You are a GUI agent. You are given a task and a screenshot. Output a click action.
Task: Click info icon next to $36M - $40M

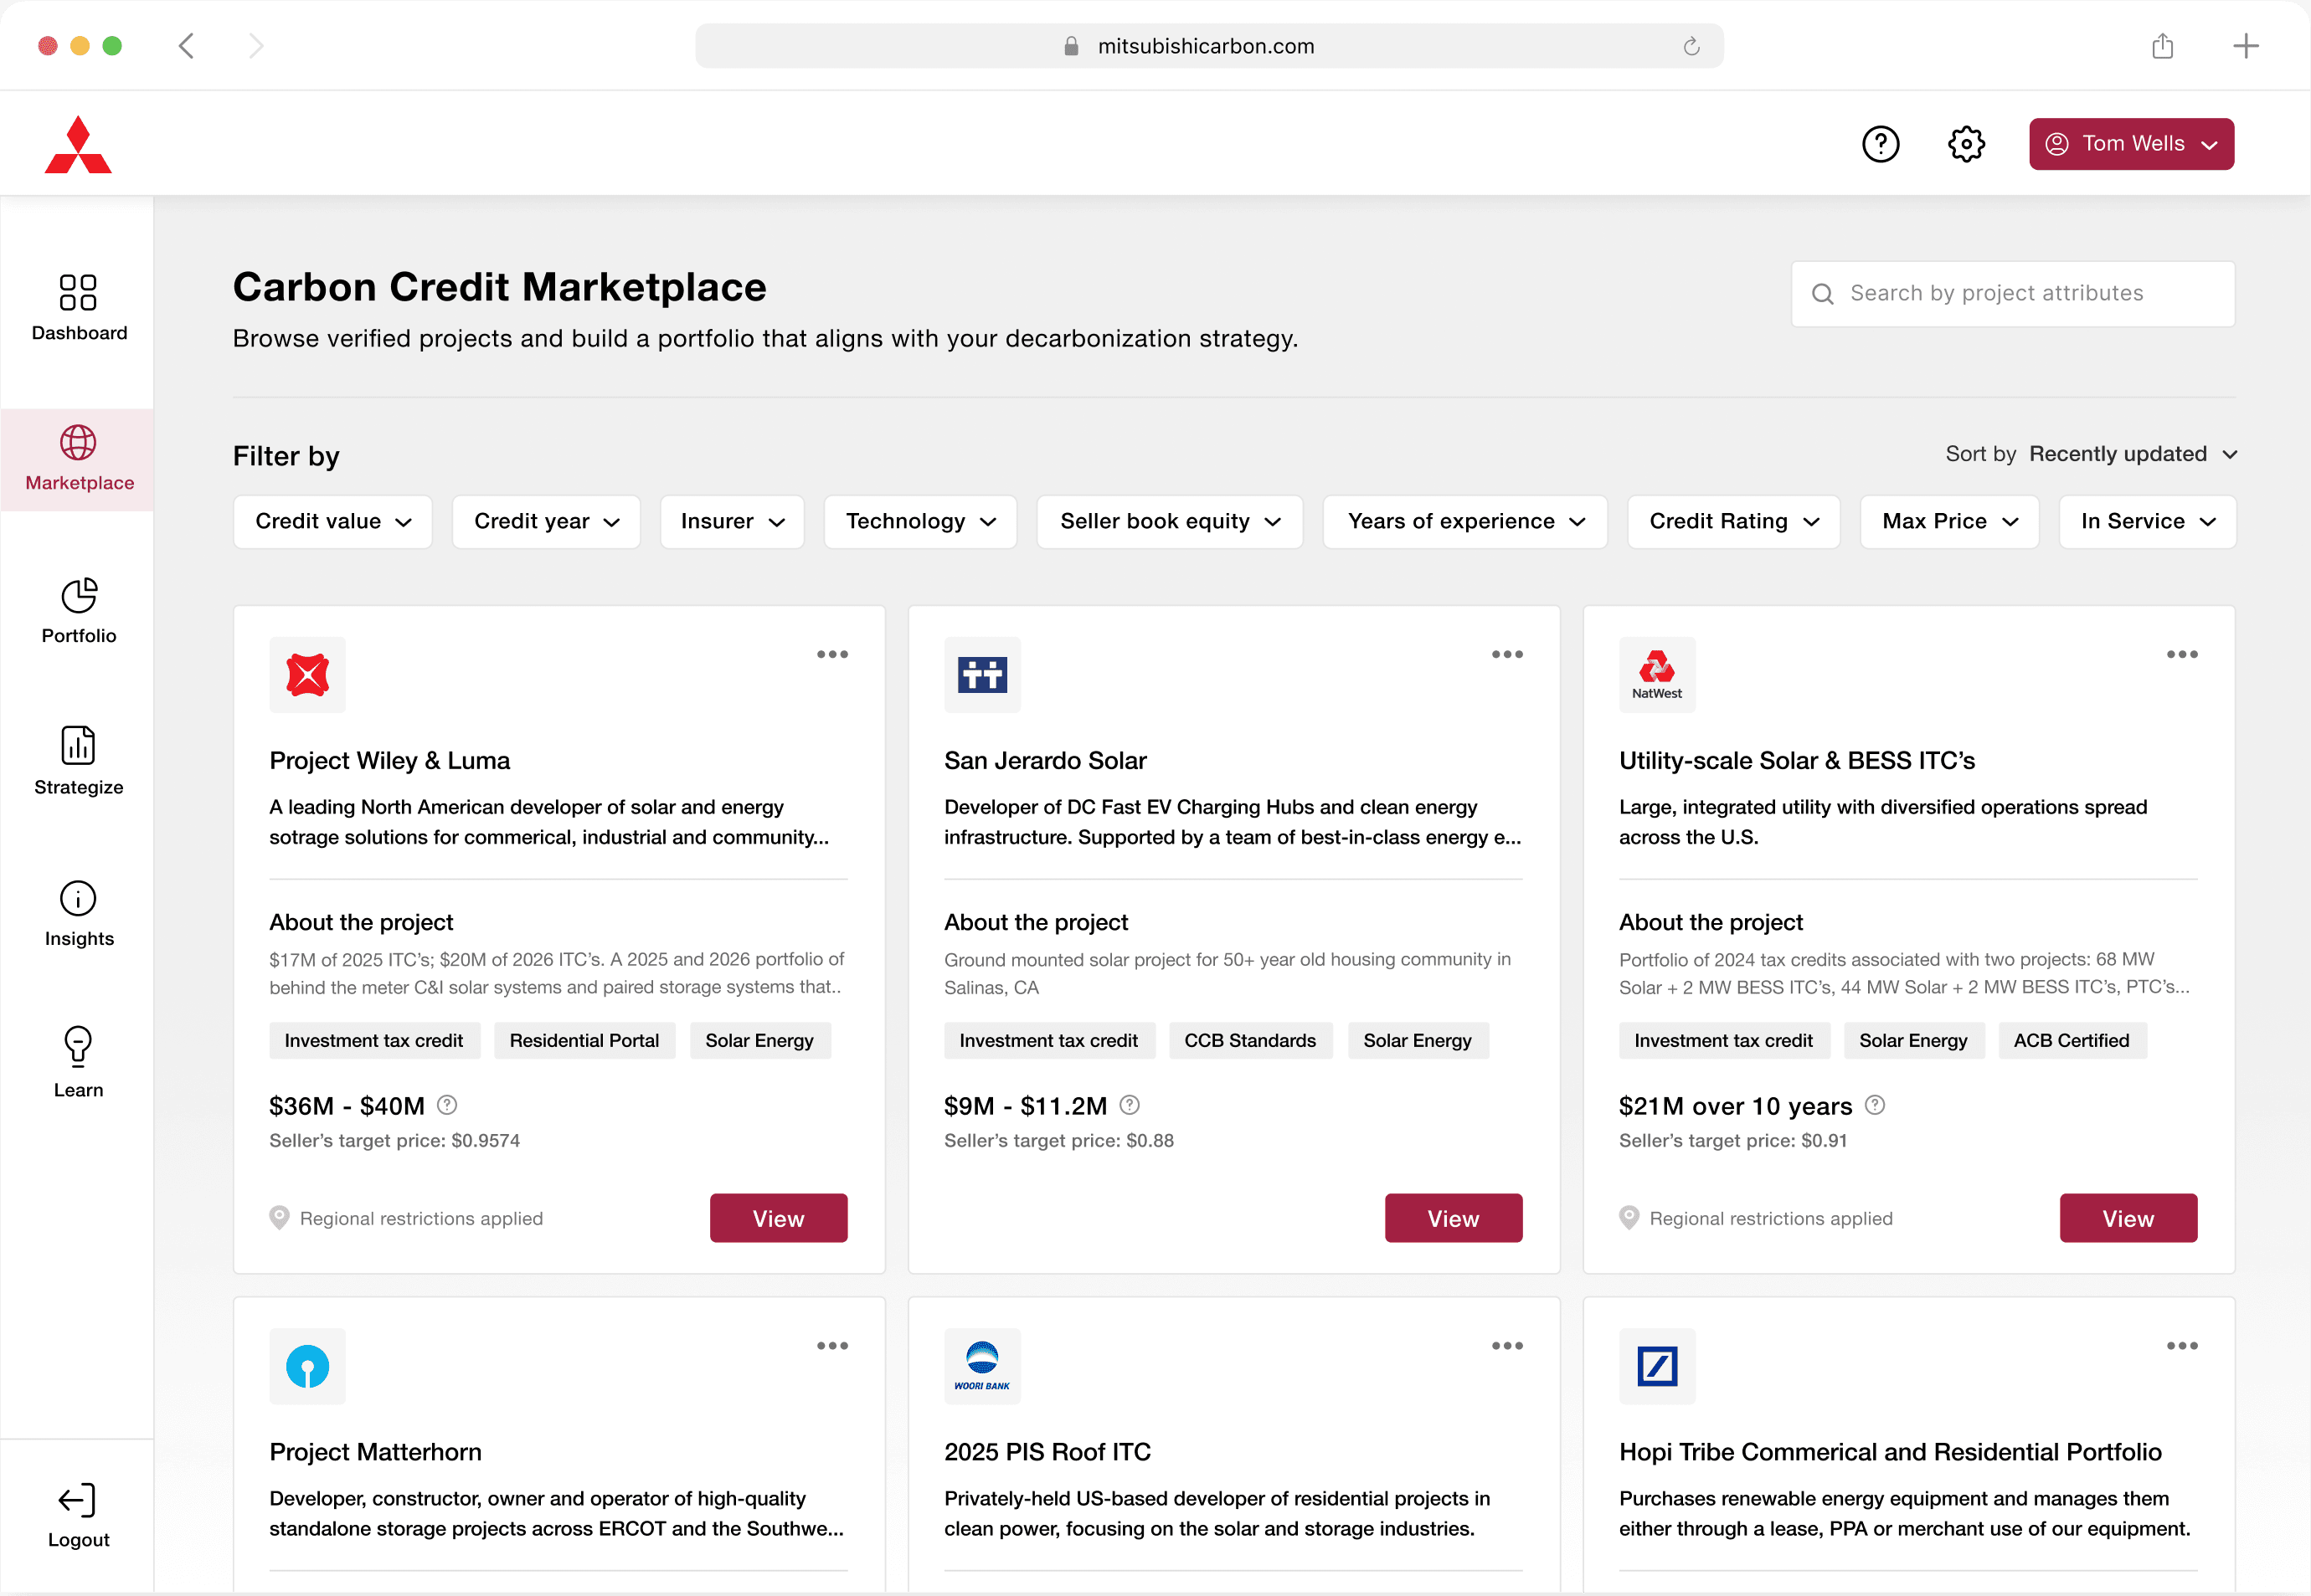point(447,1105)
